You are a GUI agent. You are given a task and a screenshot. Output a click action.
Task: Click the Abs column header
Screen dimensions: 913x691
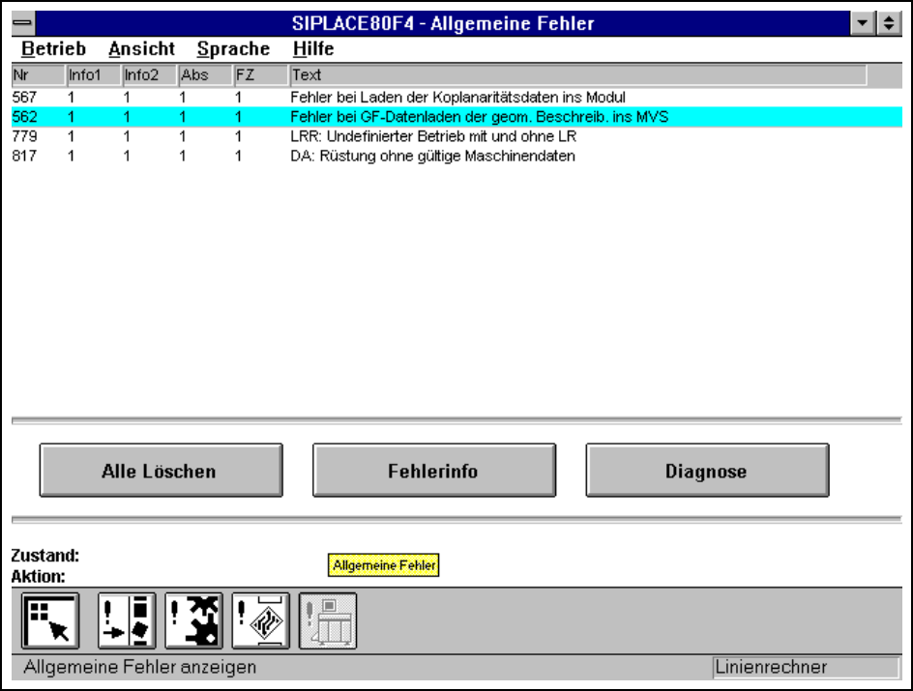(206, 75)
